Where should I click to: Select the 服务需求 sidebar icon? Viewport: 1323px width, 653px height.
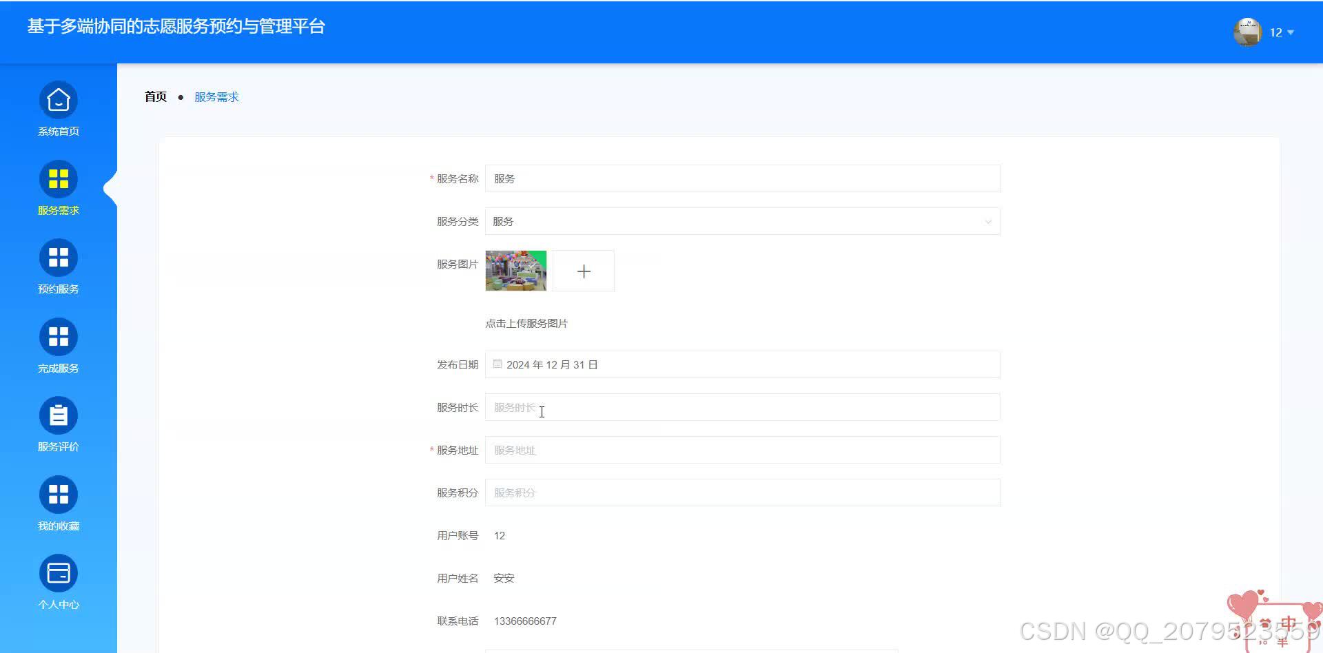tap(59, 179)
